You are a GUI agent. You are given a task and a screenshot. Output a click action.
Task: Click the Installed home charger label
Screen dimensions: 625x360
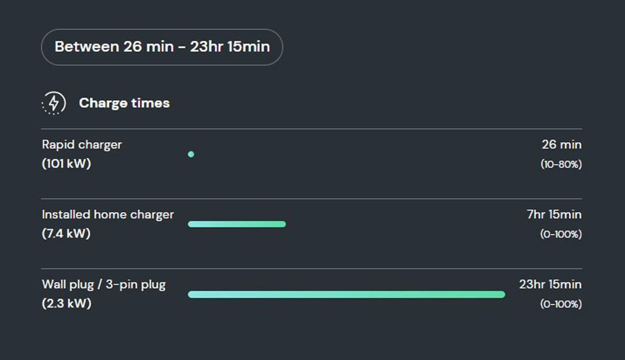coord(108,214)
